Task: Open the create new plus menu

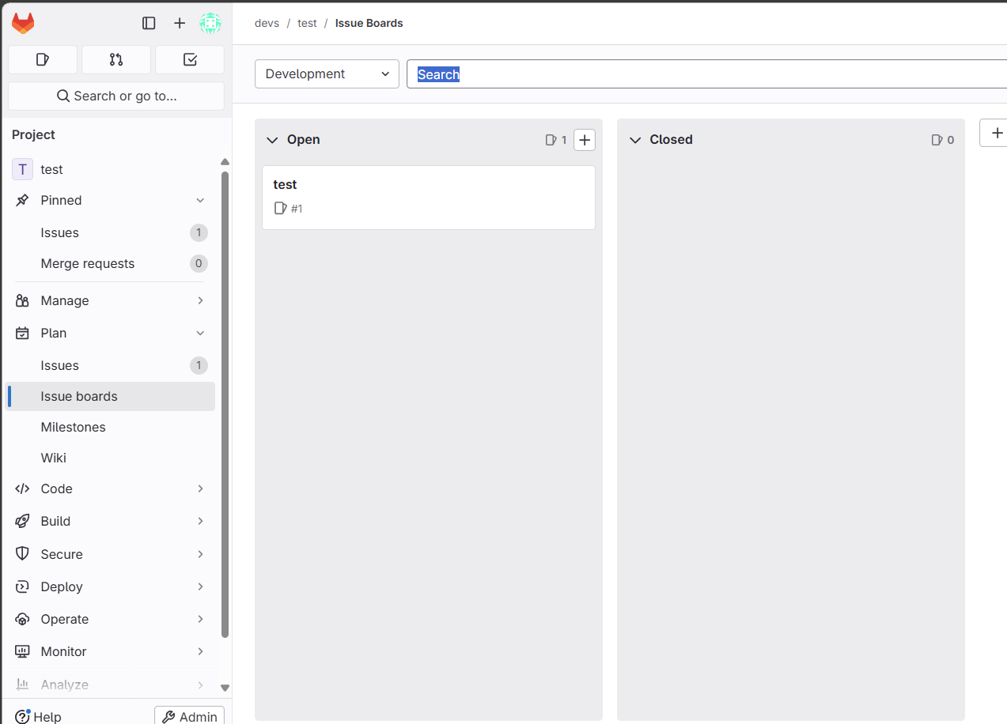Action: (180, 23)
